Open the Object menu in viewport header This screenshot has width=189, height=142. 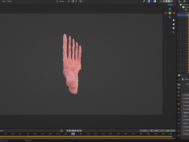[9, 1]
